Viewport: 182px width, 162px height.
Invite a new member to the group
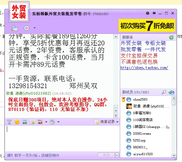tap(171, 92)
